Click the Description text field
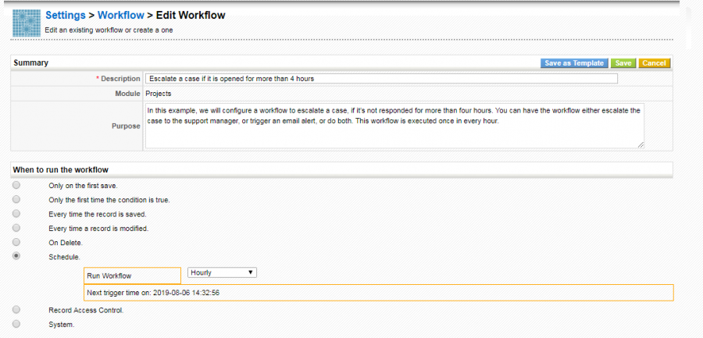The height and width of the screenshot is (338, 703). (381, 79)
